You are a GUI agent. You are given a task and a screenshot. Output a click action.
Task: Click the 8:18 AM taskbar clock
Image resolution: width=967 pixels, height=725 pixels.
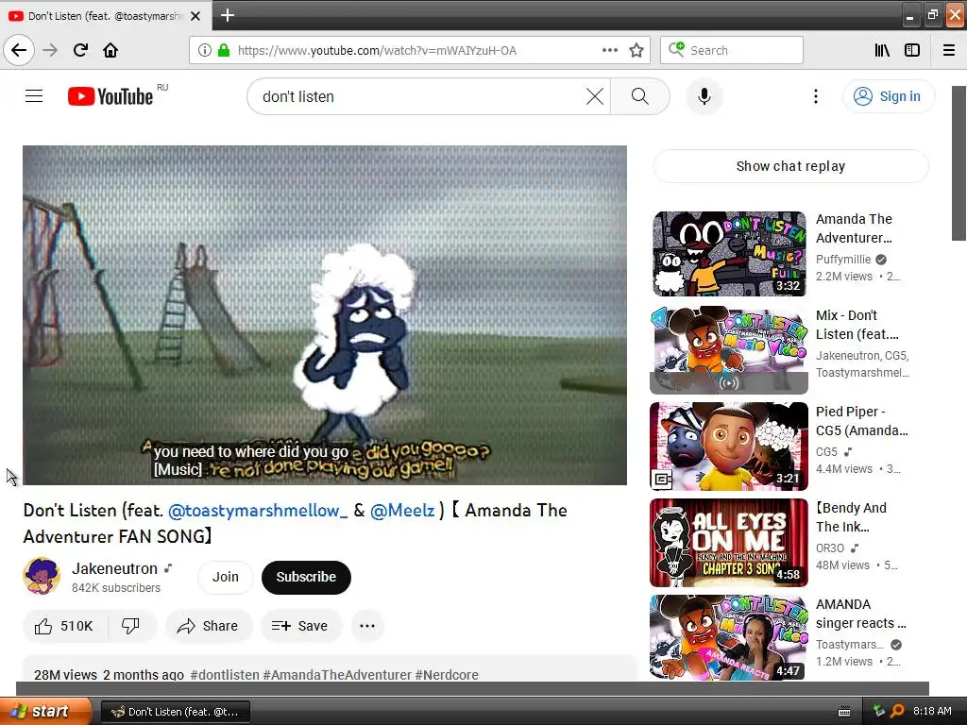(x=932, y=712)
